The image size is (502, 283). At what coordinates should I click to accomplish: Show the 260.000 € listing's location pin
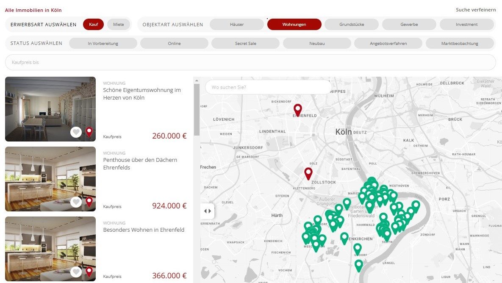coord(89,132)
